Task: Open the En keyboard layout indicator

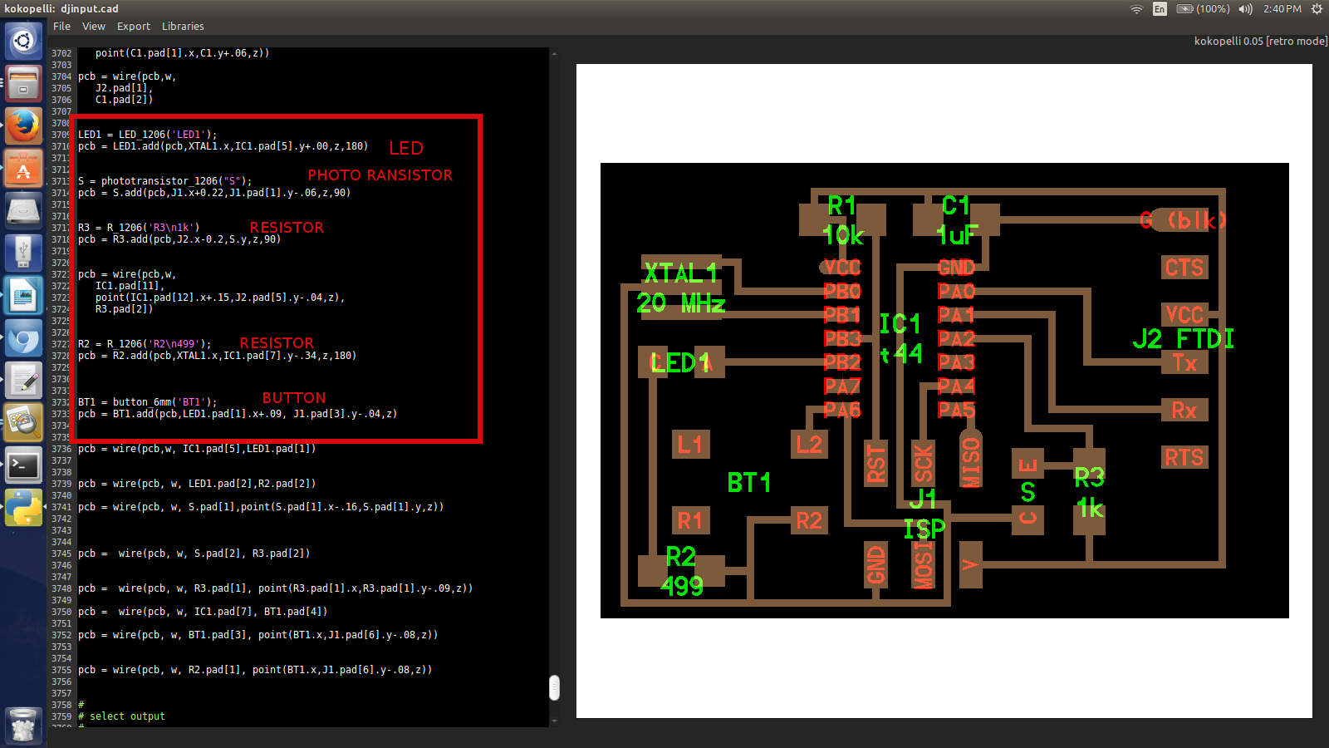Action: [x=1160, y=9]
